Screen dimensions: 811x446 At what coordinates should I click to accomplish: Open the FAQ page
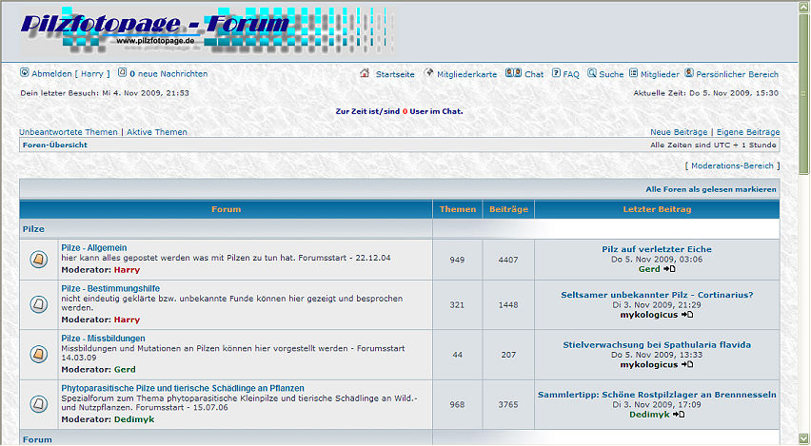pos(571,74)
